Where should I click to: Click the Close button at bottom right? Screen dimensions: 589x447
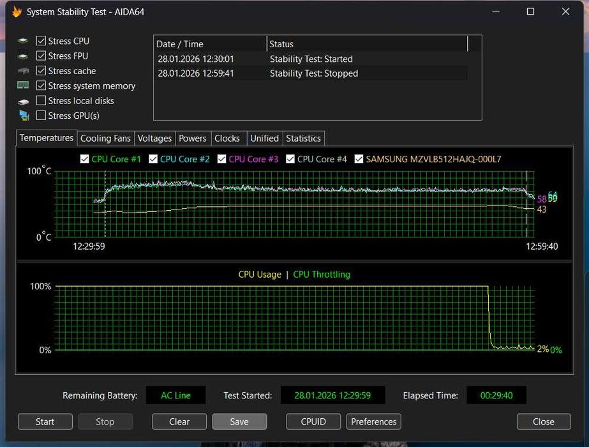click(544, 421)
